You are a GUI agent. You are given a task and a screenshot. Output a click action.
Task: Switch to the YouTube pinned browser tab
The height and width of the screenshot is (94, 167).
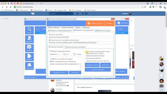coord(18,3)
